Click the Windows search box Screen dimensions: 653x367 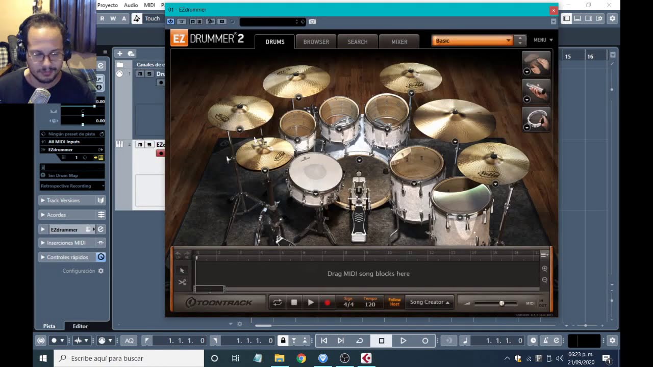click(129, 358)
